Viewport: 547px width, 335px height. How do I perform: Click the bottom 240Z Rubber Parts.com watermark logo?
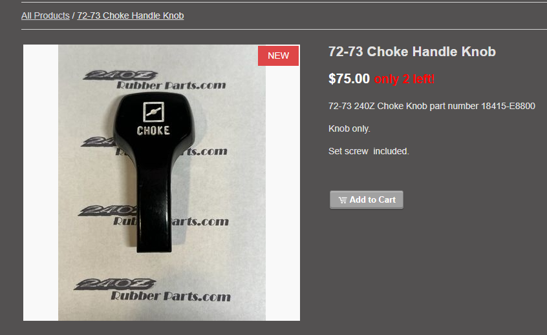tap(153, 290)
